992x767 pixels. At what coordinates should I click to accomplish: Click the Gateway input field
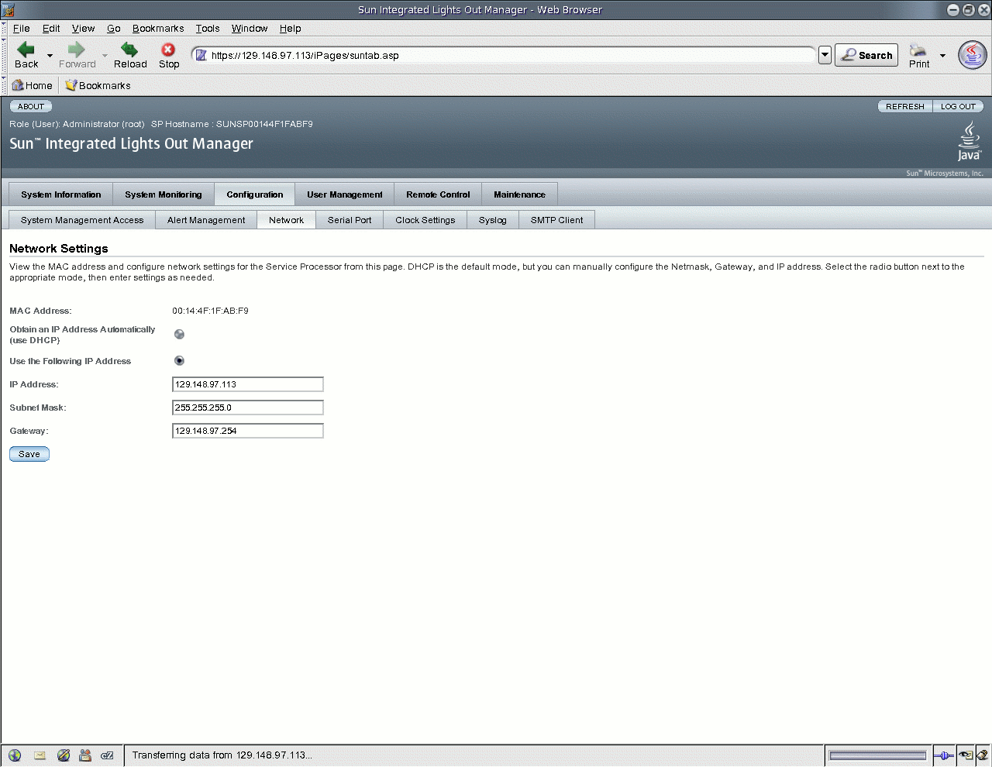coord(248,431)
